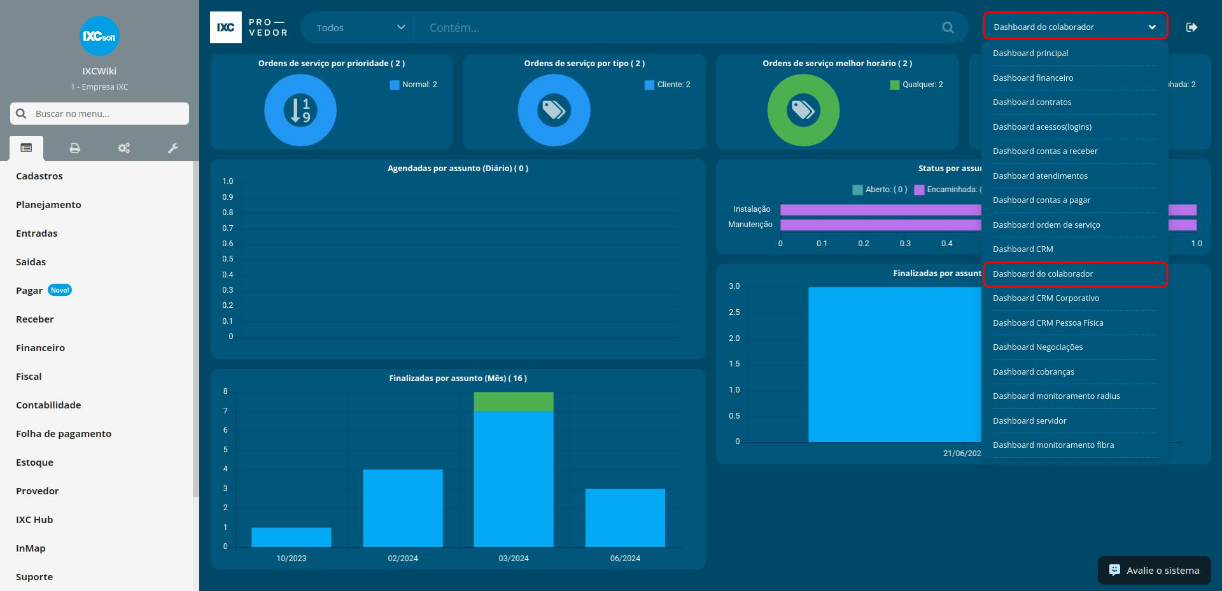Open InMap menu
The image size is (1222, 591).
[31, 548]
